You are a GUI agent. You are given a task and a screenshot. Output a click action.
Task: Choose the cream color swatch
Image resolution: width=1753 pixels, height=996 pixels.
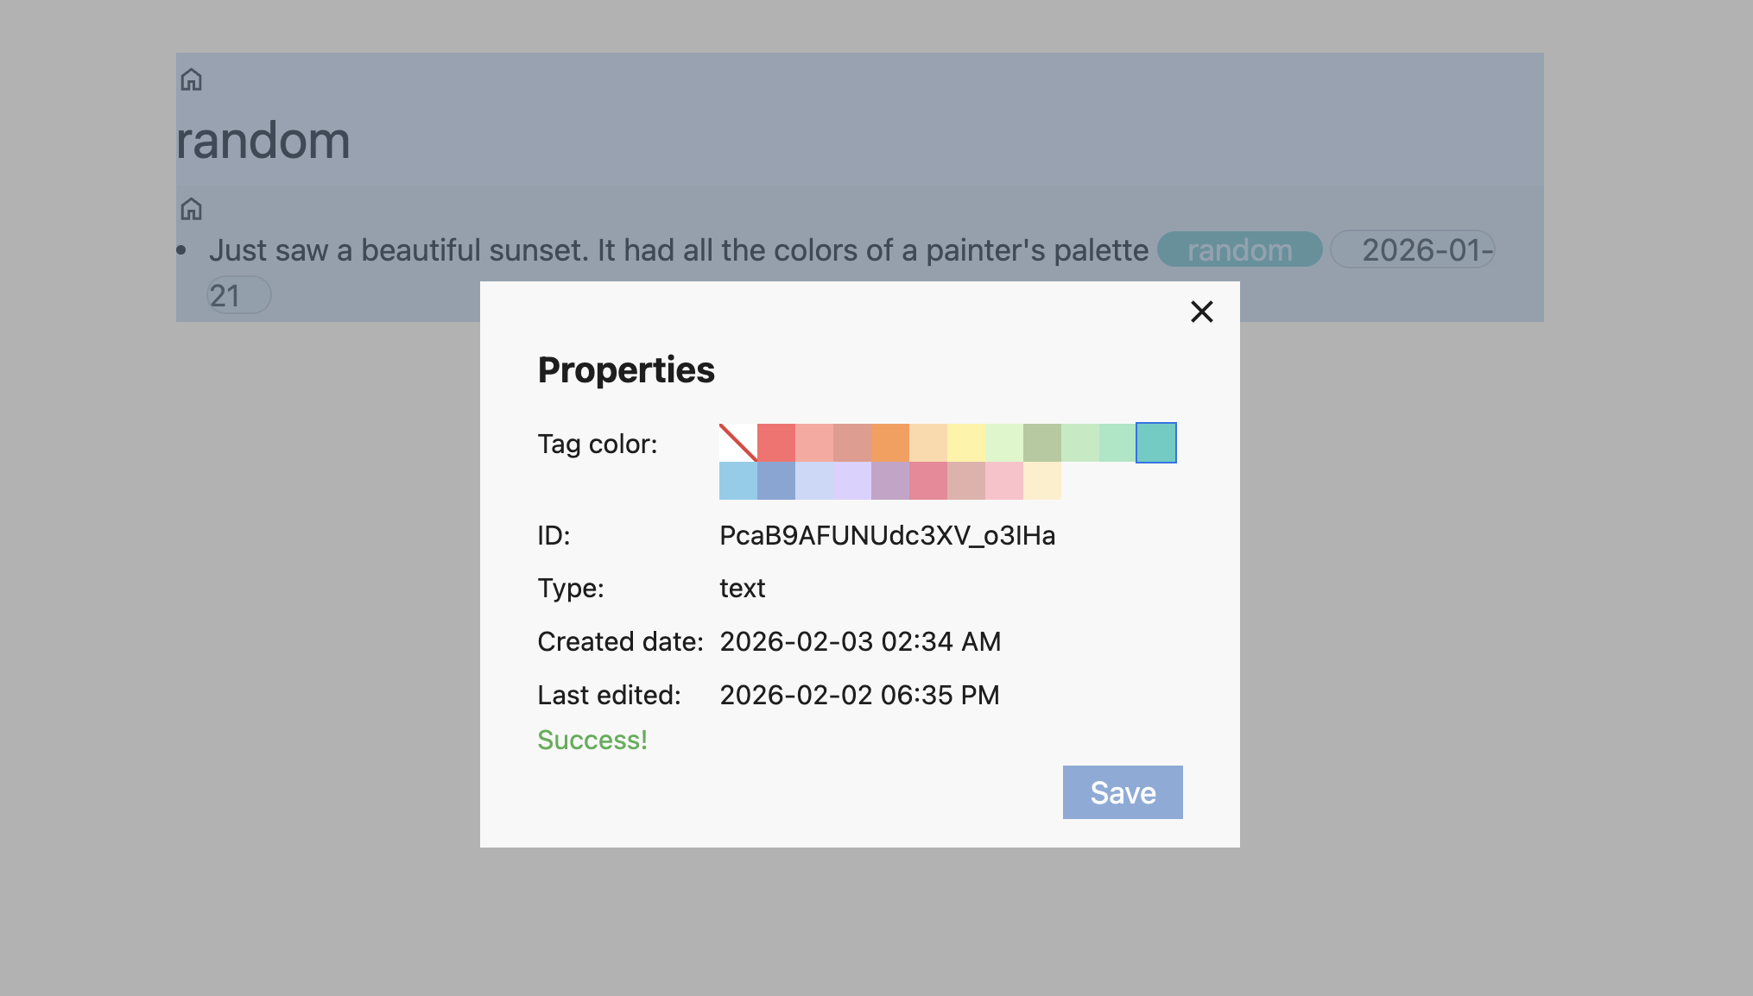point(1041,481)
